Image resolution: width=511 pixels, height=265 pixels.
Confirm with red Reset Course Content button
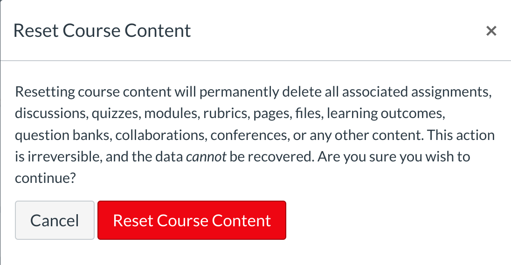[x=192, y=220]
